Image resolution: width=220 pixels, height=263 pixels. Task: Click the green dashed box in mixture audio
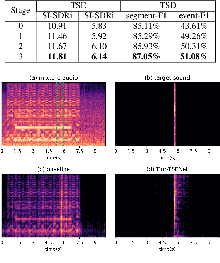(60, 114)
